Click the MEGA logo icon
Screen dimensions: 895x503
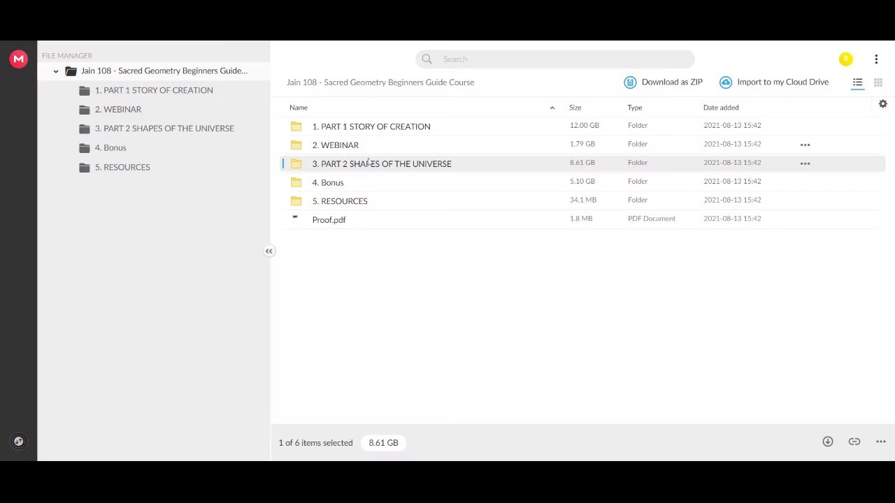click(x=19, y=59)
